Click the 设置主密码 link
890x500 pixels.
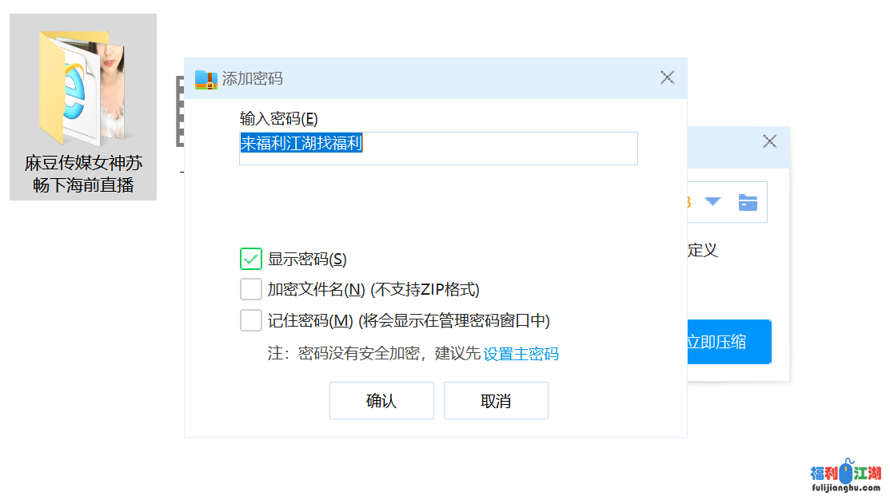tap(521, 354)
